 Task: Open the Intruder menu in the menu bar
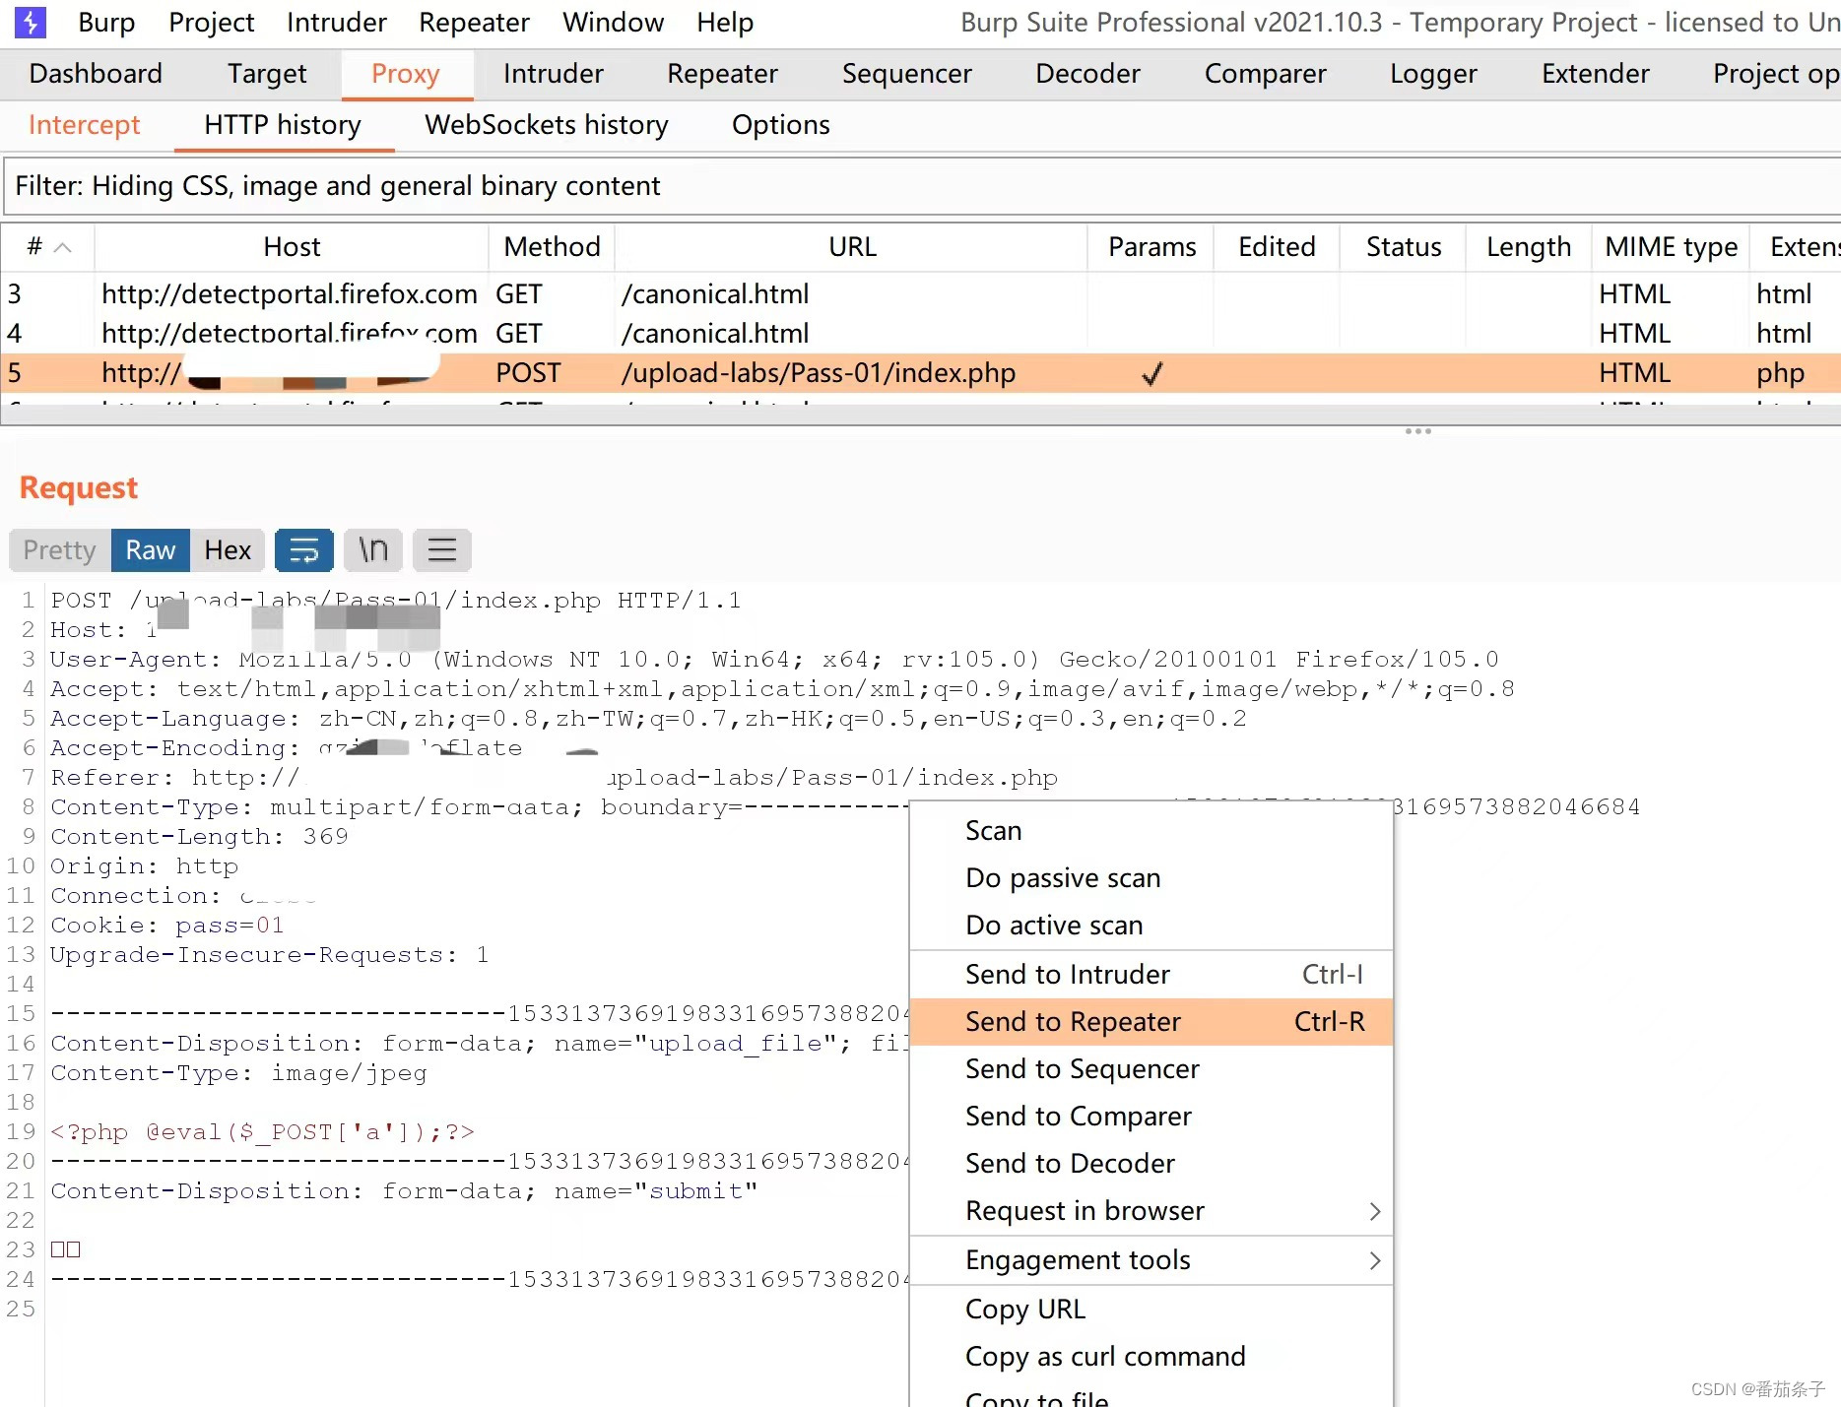(x=337, y=22)
